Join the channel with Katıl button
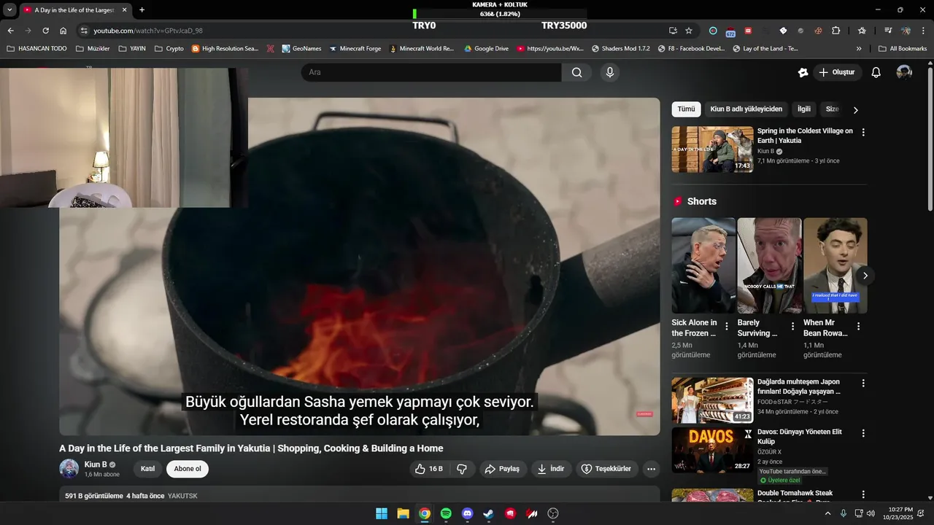The height and width of the screenshot is (525, 934). 147,469
